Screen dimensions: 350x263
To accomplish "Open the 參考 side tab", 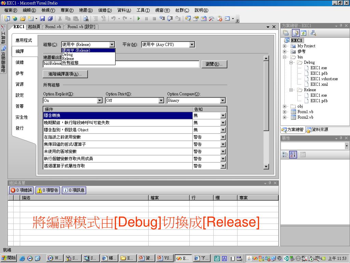I will [x=19, y=73].
